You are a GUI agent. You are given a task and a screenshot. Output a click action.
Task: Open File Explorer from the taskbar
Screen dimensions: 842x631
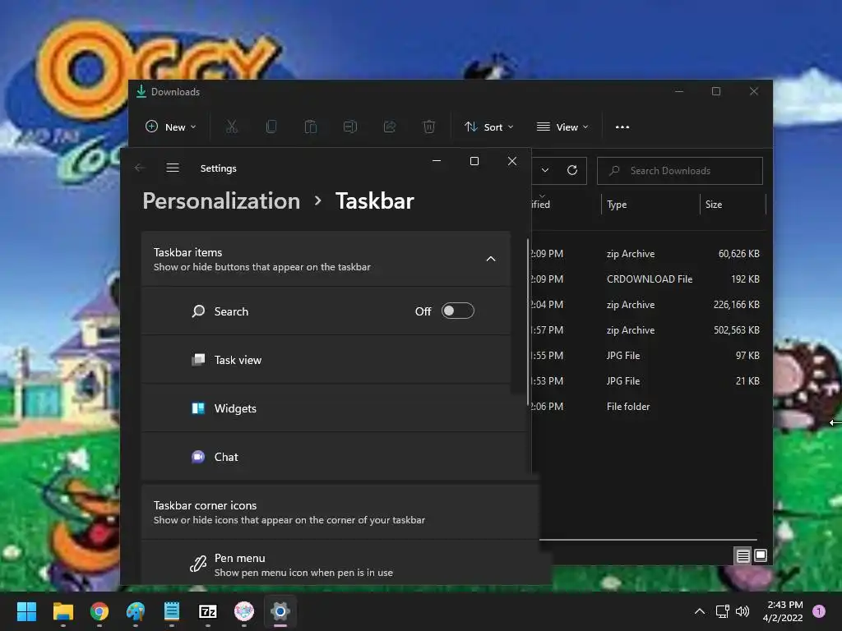coord(62,611)
